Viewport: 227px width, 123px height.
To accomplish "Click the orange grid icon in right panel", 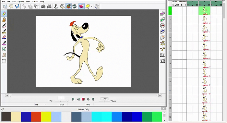I will click(x=162, y=37).
